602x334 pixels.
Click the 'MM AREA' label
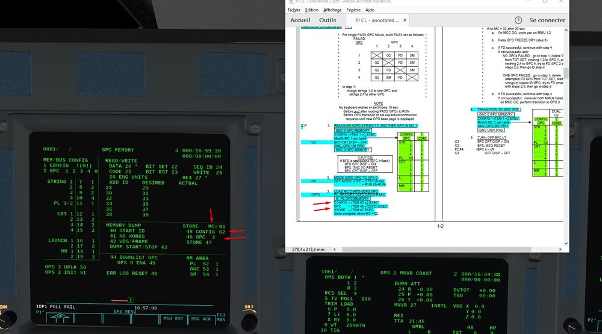[x=197, y=258]
